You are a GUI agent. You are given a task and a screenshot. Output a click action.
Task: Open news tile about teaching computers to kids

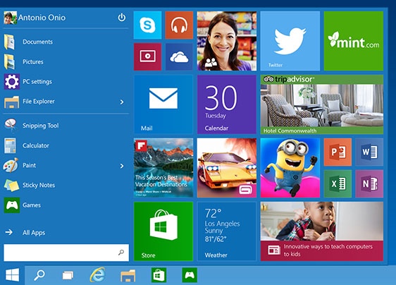point(322,231)
